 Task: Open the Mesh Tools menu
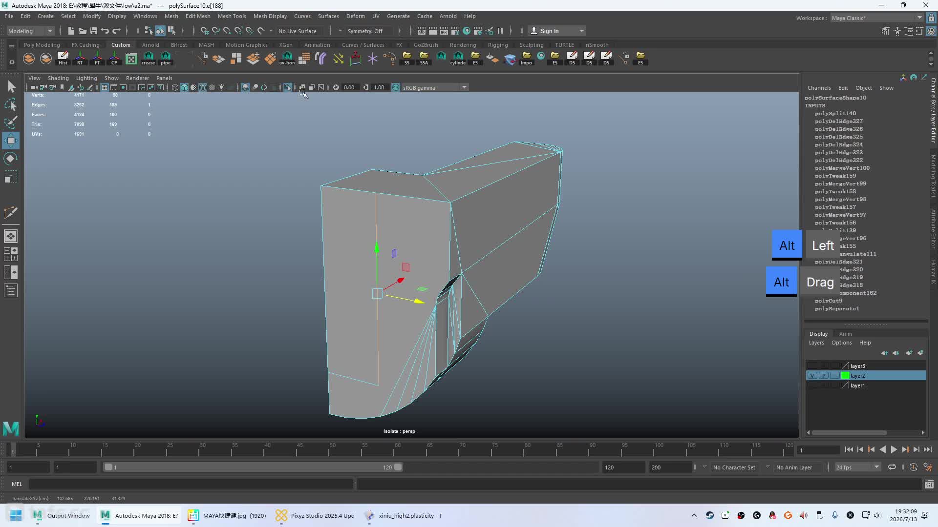tap(232, 16)
